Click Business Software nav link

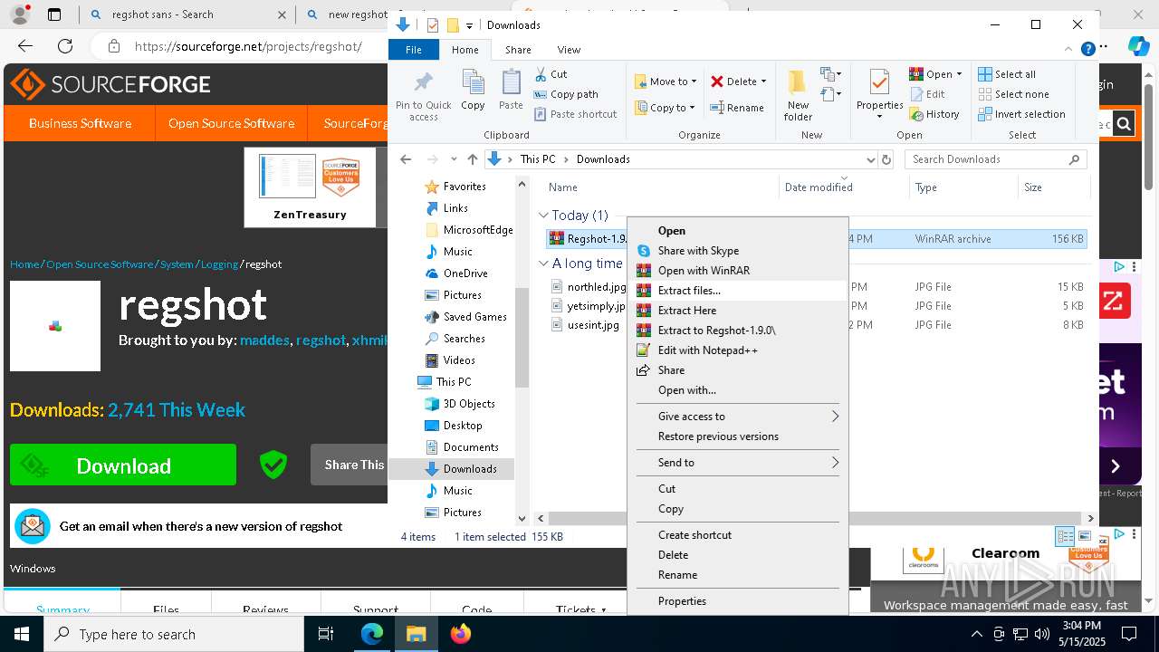80,123
